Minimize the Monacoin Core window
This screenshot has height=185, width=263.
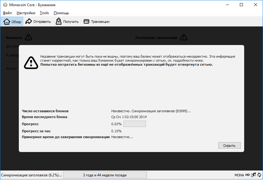pos(228,5)
